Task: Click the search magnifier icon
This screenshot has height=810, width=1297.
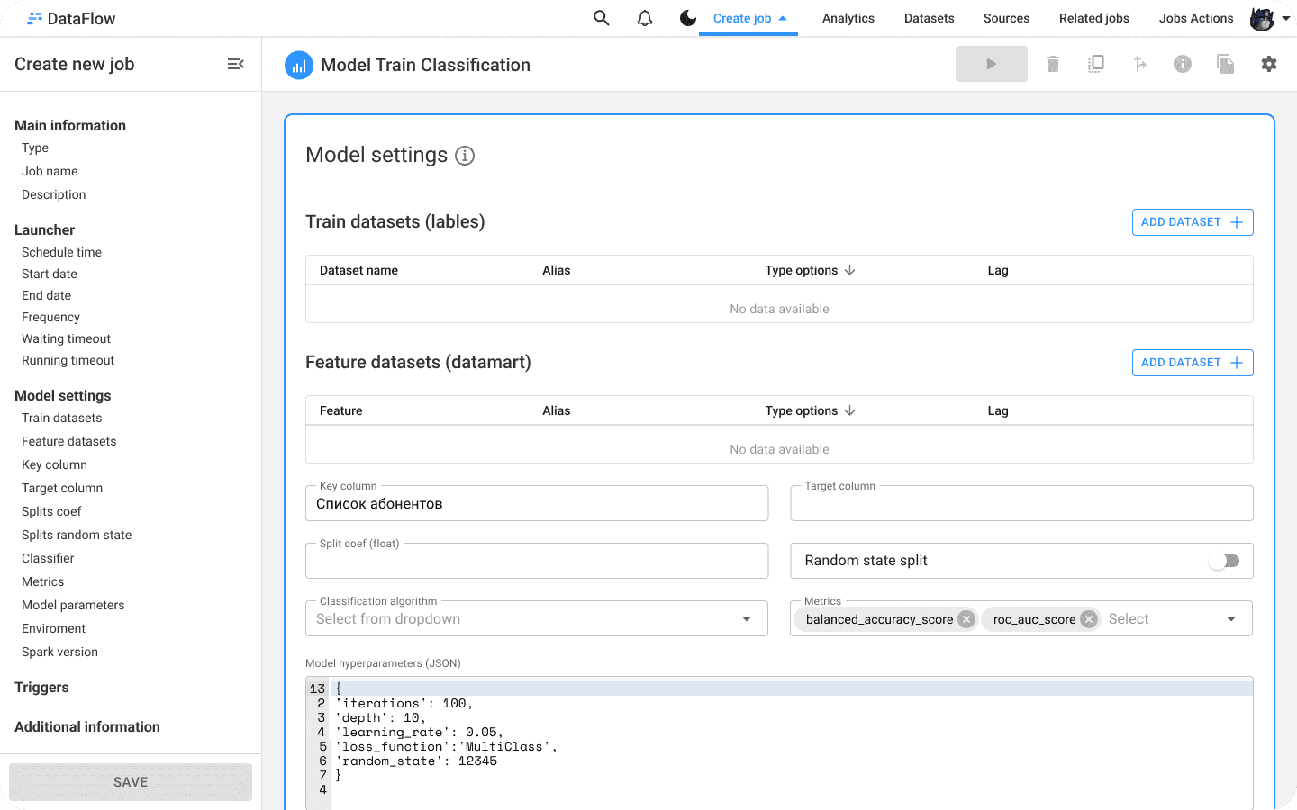Action: [x=601, y=18]
